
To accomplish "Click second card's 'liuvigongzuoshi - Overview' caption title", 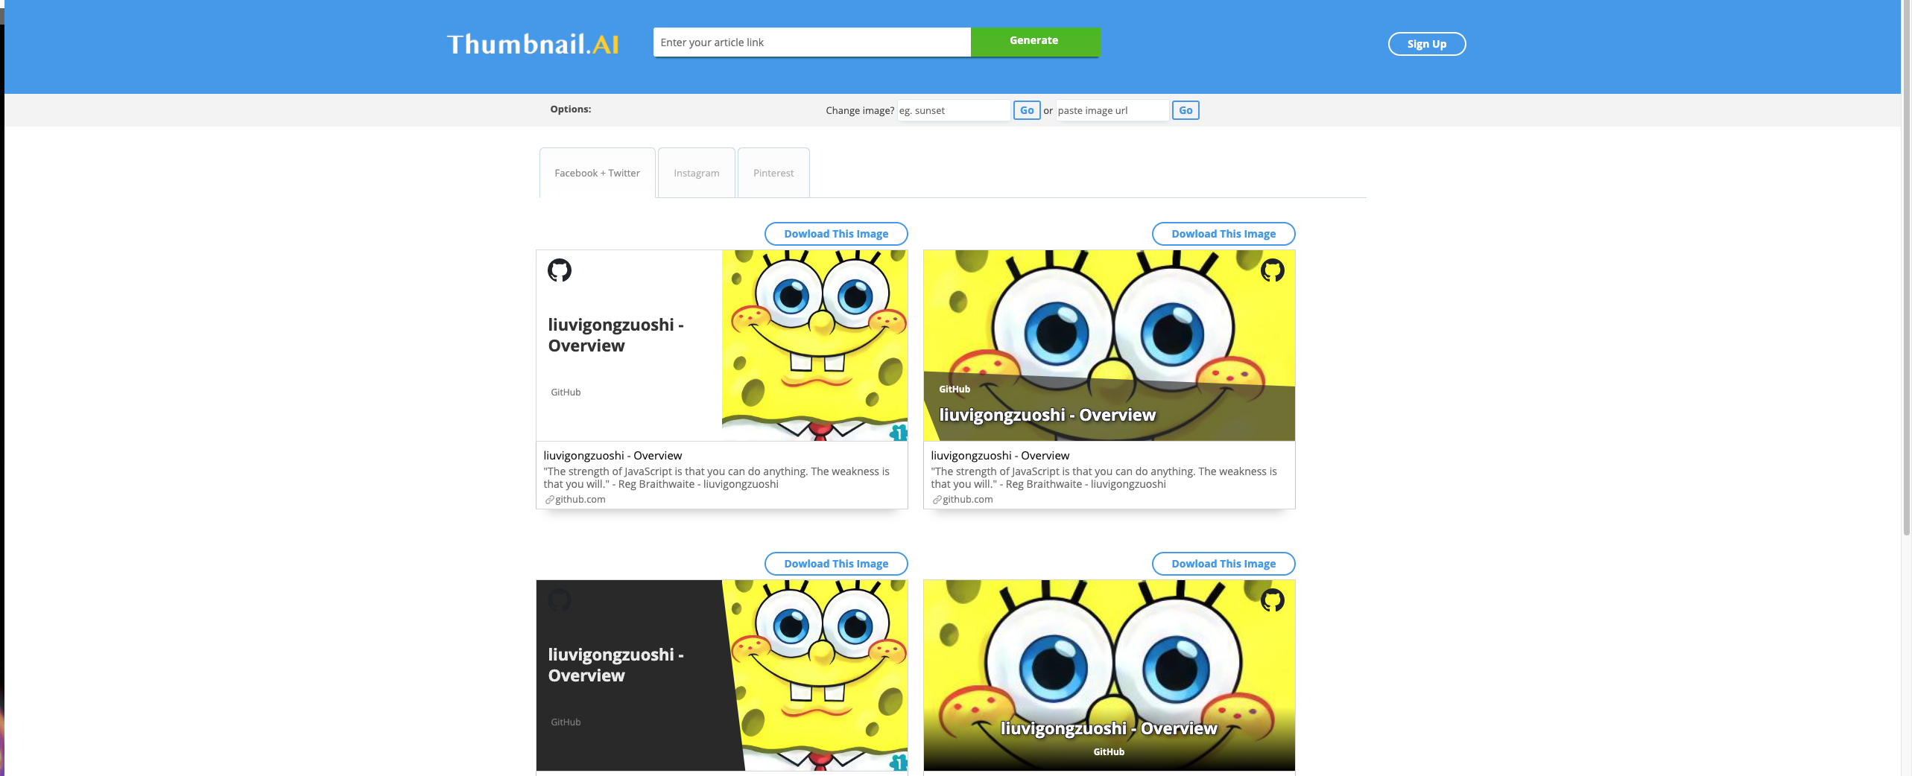I will (1000, 456).
